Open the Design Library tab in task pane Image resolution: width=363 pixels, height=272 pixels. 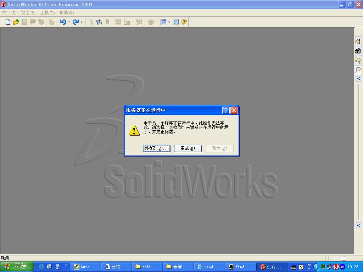358,51
